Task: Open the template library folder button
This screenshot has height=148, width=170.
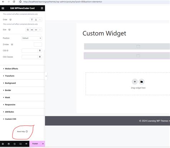Action: pyautogui.click(x=142, y=82)
